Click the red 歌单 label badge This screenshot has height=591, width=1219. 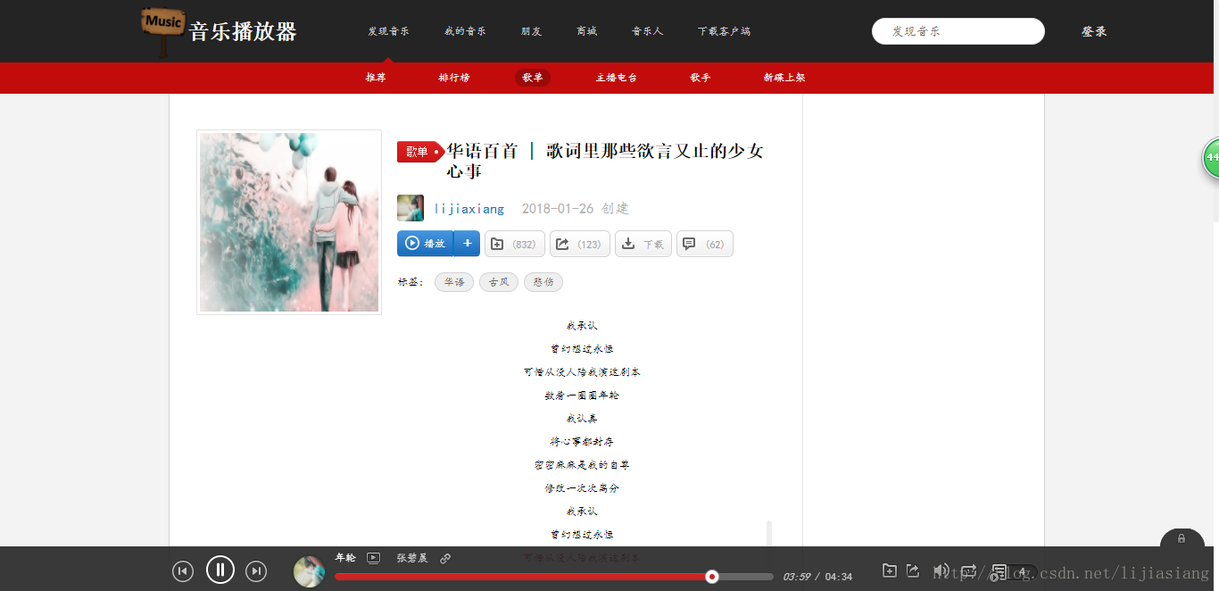420,152
